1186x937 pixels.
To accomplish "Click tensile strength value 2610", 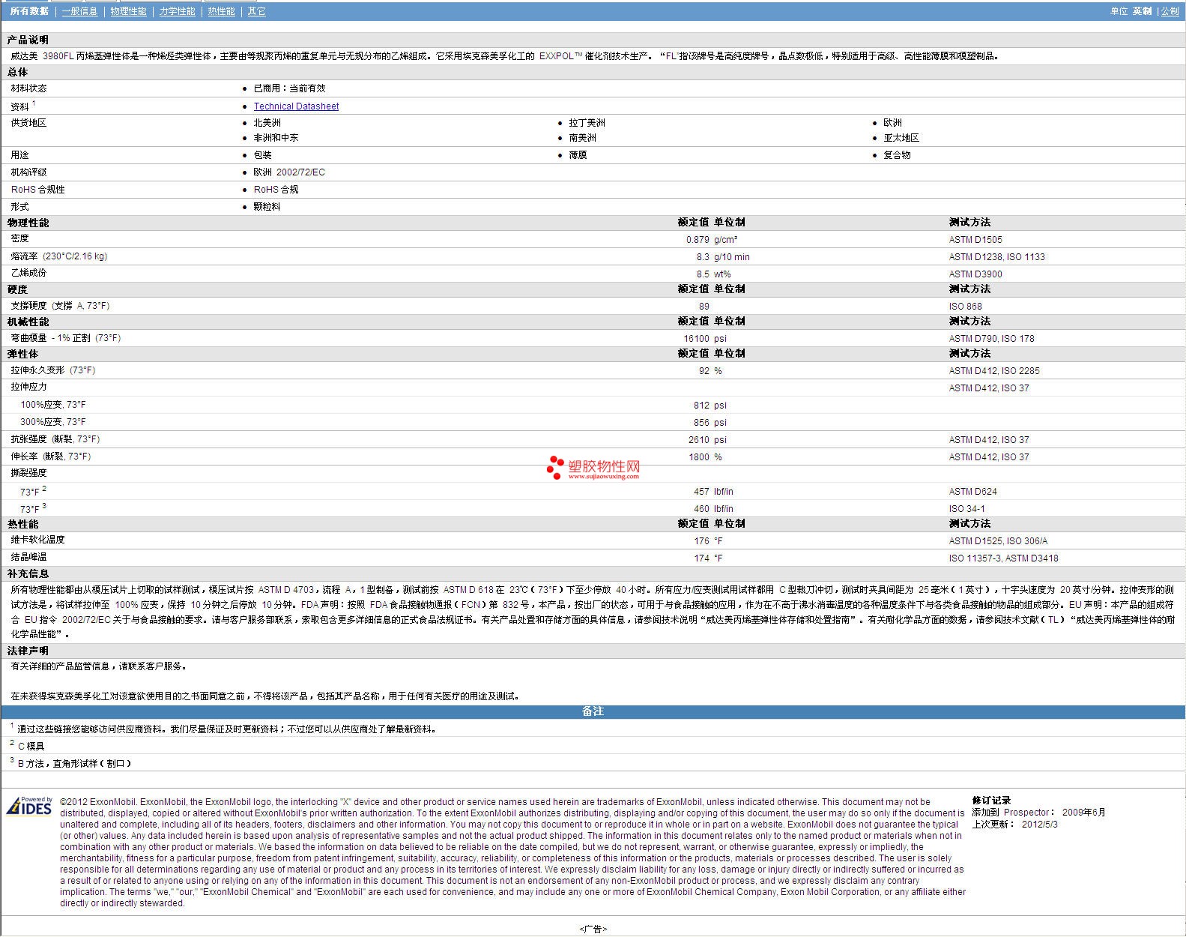I will (x=699, y=440).
